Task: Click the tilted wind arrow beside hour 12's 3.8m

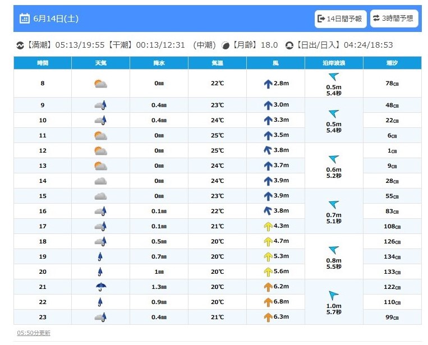Action: click(x=268, y=150)
